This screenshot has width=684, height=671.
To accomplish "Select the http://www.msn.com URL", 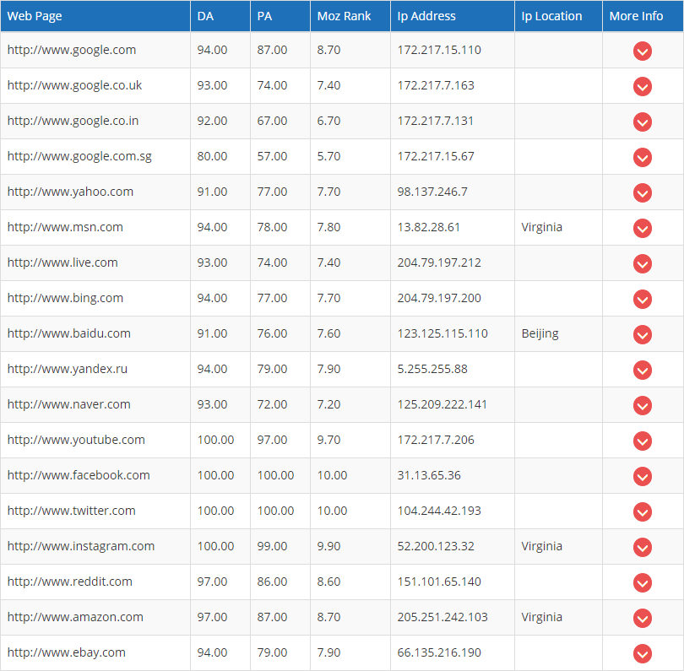I will [65, 227].
